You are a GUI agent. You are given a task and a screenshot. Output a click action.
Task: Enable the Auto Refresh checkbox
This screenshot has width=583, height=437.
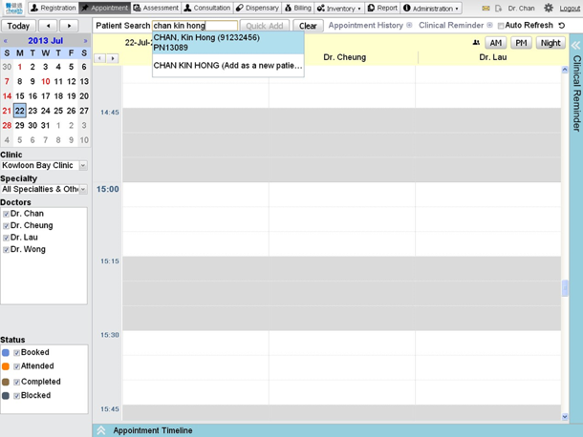point(501,26)
